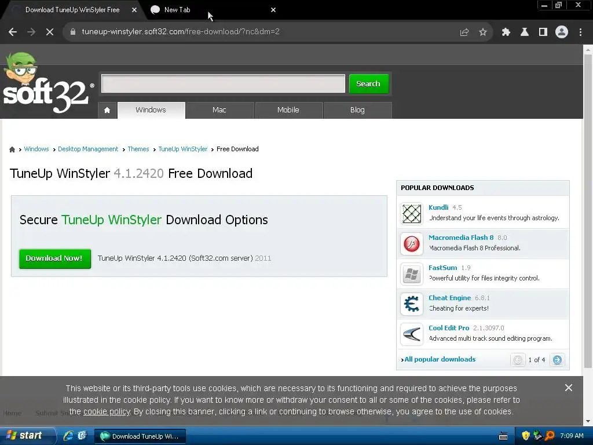
Task: Click the scrollbar down arrow
Action: tap(588, 421)
